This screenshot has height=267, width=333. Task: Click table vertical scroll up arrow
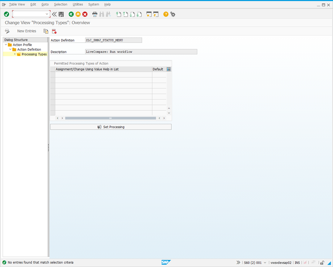click(x=169, y=108)
